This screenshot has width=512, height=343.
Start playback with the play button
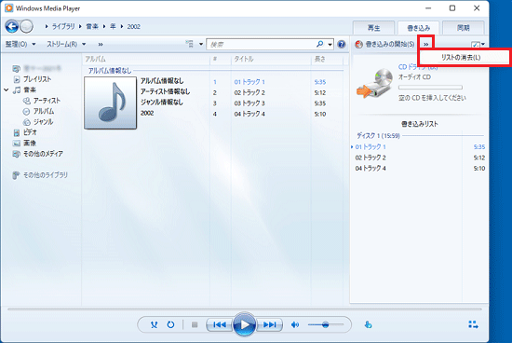point(244,324)
